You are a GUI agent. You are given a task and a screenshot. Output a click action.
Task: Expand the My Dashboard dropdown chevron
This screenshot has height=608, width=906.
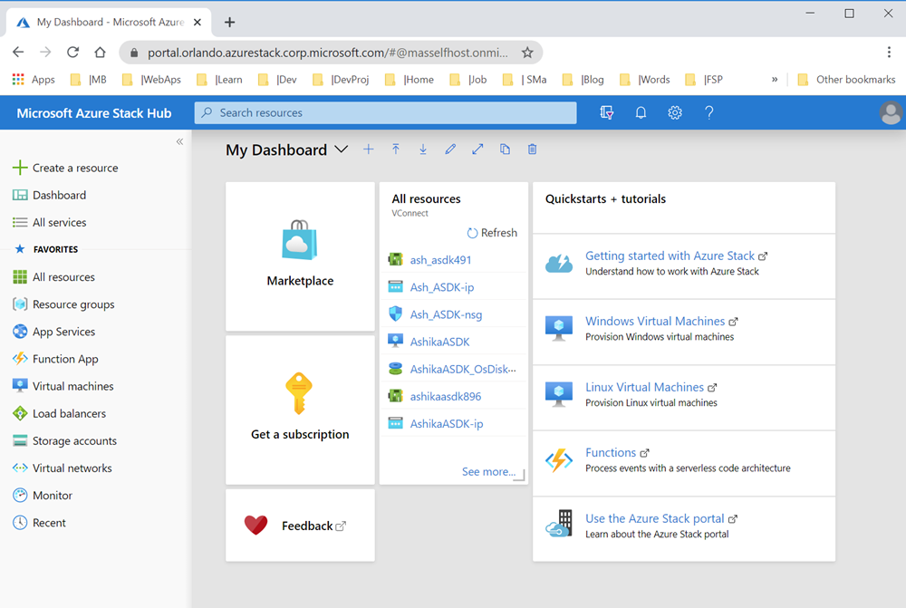(x=342, y=150)
